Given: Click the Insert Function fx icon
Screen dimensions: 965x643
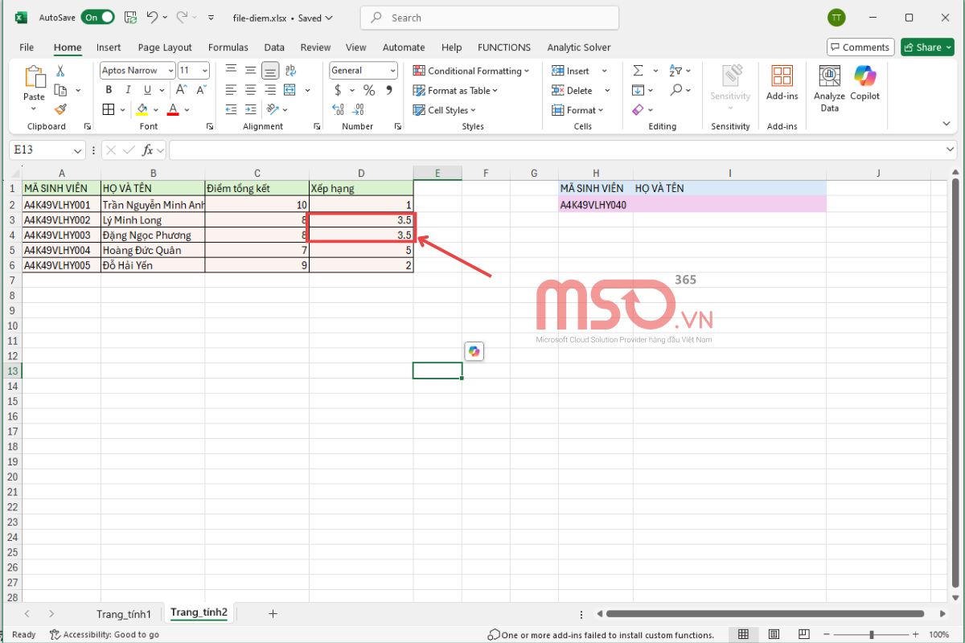Looking at the screenshot, I should (x=148, y=150).
